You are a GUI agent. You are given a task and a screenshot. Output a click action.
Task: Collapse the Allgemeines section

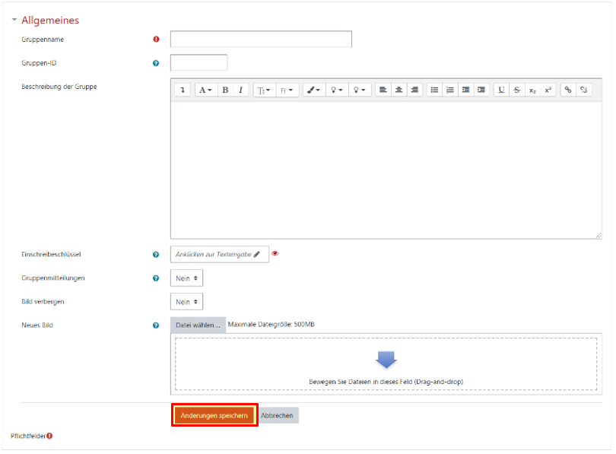click(x=14, y=21)
